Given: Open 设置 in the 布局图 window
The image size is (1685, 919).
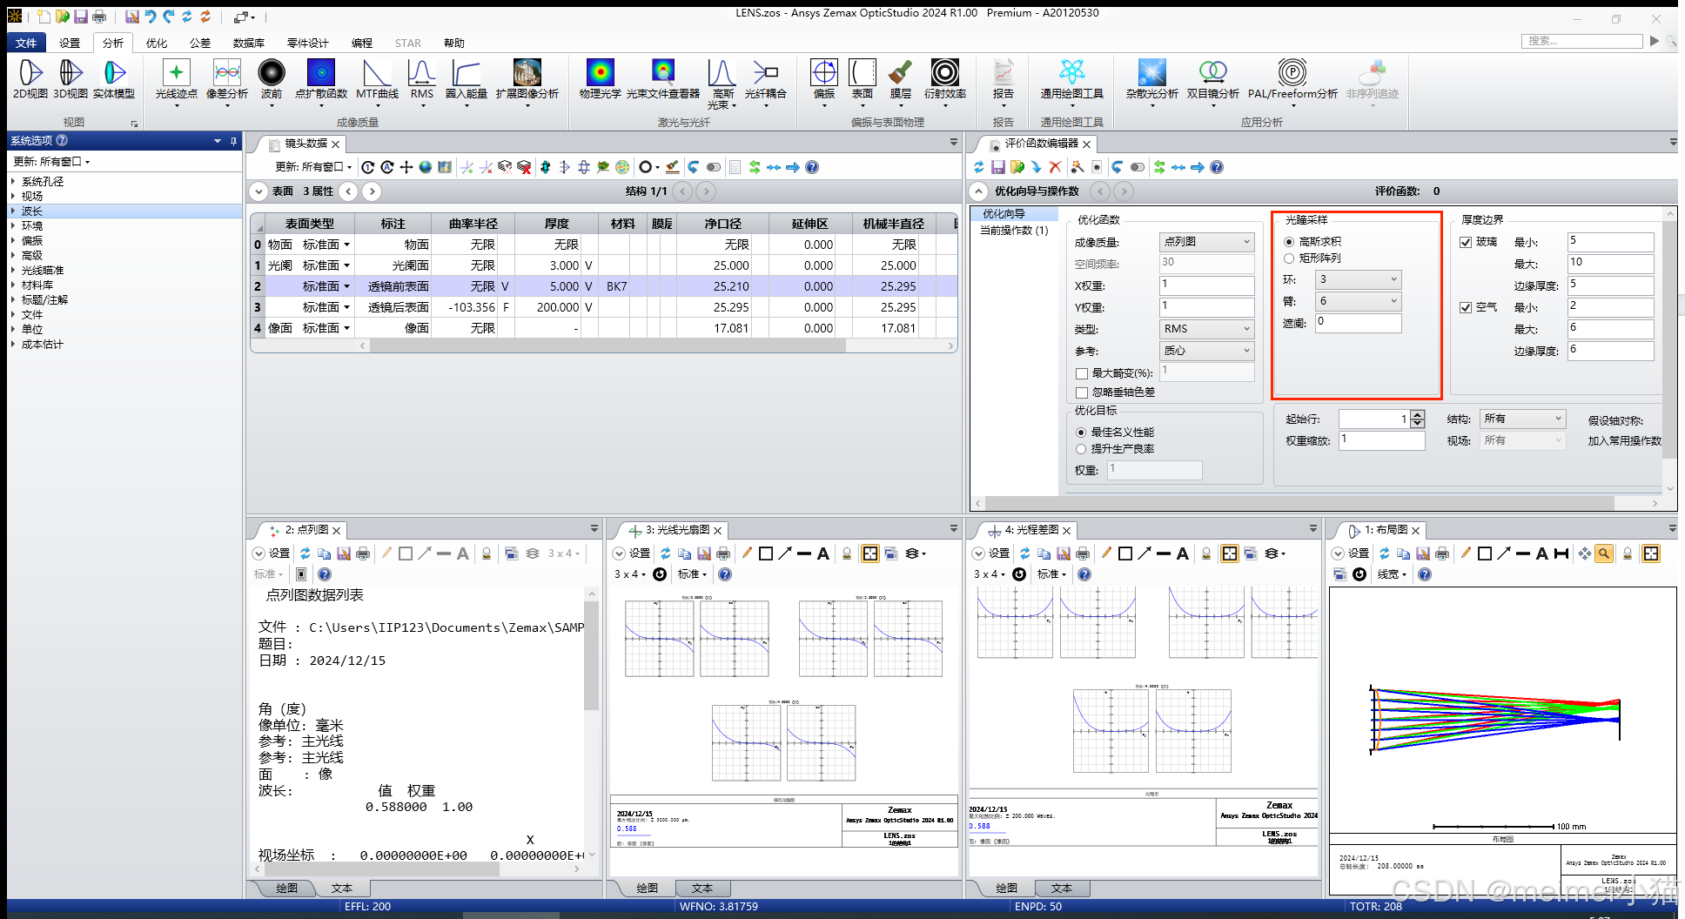Looking at the screenshot, I should pos(1351,553).
